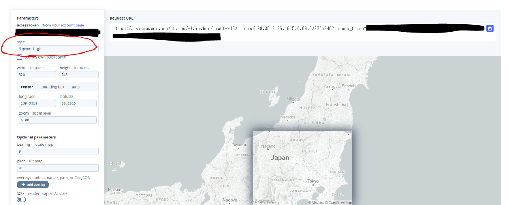Switch to the center tab
Viewport: 508px width, 205px height.
point(27,87)
